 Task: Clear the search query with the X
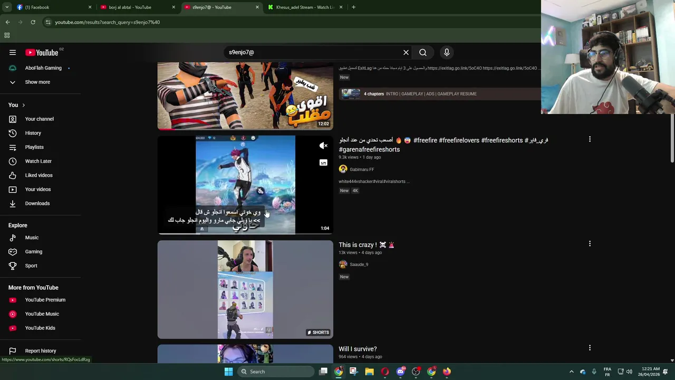pyautogui.click(x=406, y=52)
